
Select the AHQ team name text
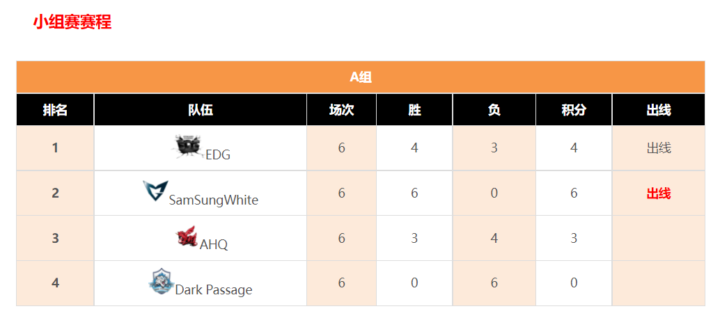click(214, 244)
